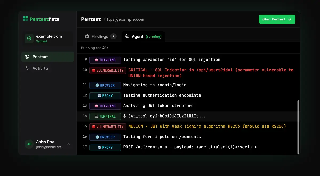Click the green shield verified icon

(29, 38)
